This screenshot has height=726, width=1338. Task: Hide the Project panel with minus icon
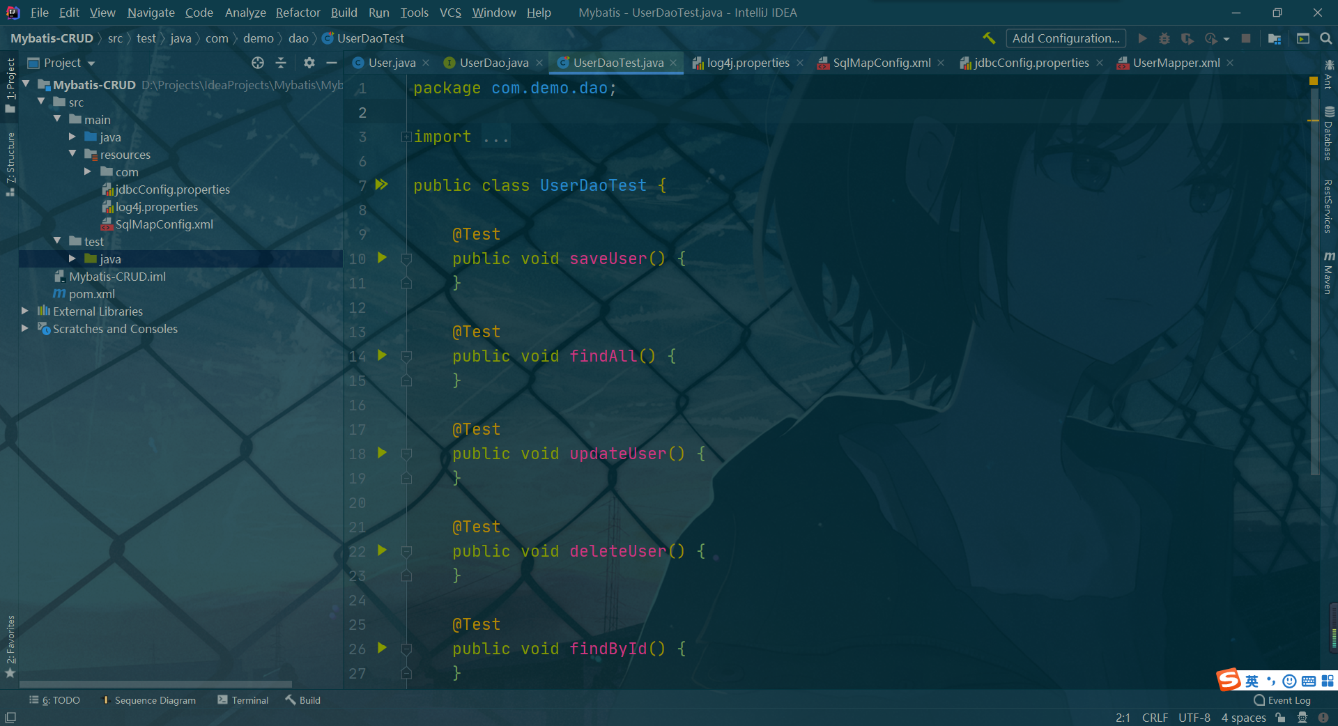[332, 63]
